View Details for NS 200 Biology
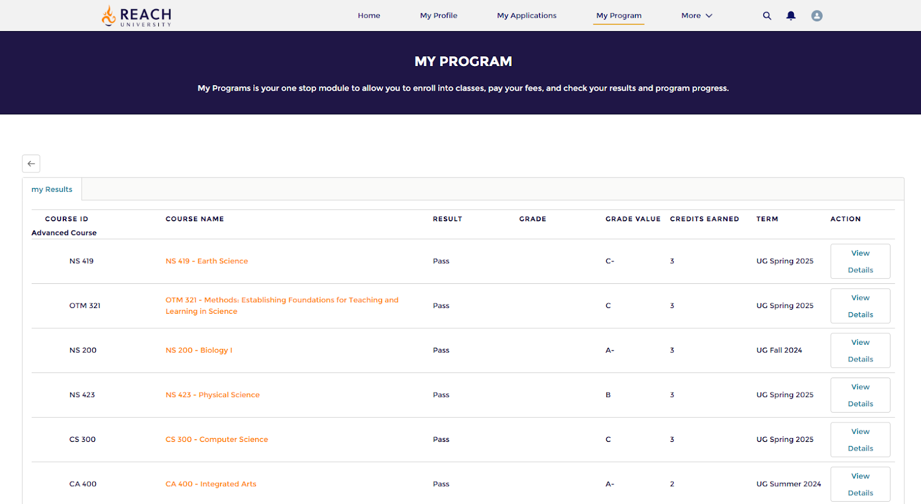The image size is (921, 504). coord(860,351)
